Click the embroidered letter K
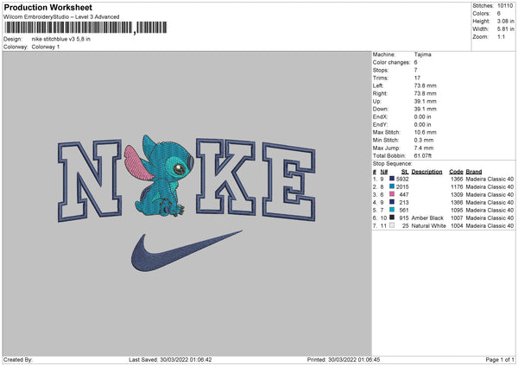518x366 pixels. (x=226, y=177)
